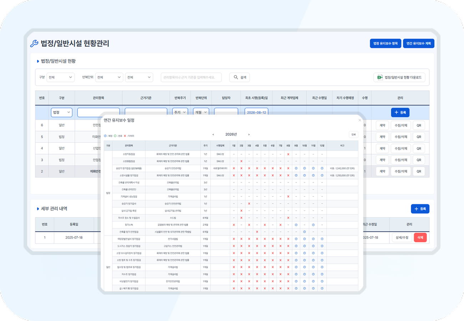Click the Excel icon for 법정/일반시설 현황 다운로드

(379, 77)
